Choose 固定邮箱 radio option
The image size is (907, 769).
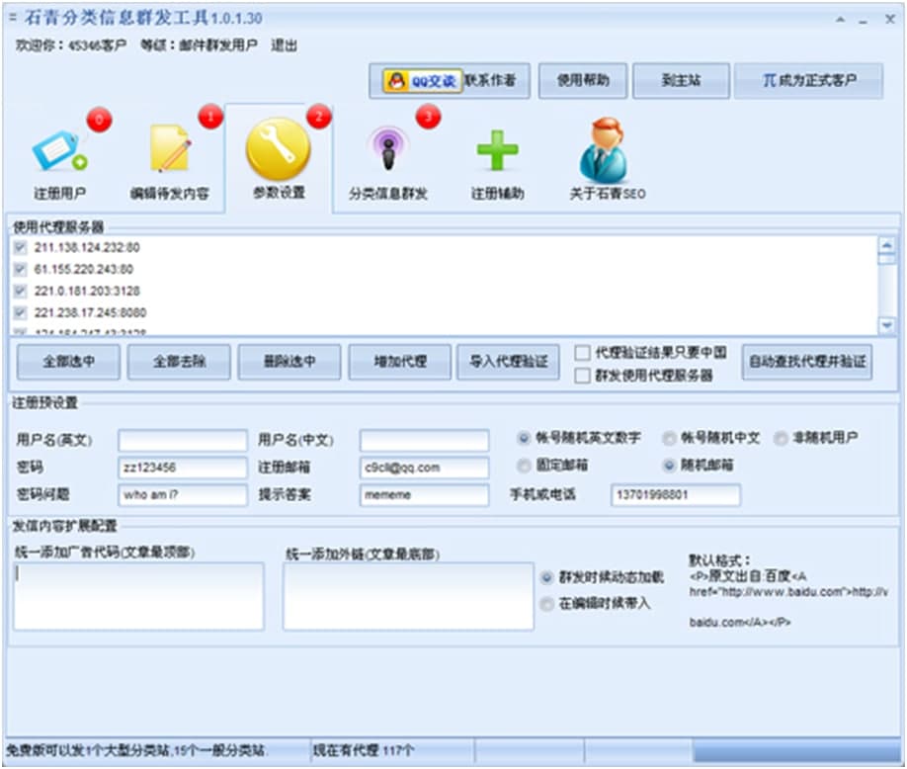(x=524, y=465)
